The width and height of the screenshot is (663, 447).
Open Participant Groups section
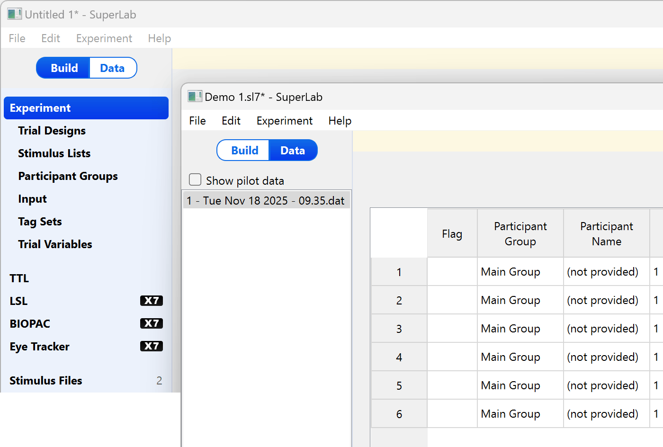click(x=68, y=176)
